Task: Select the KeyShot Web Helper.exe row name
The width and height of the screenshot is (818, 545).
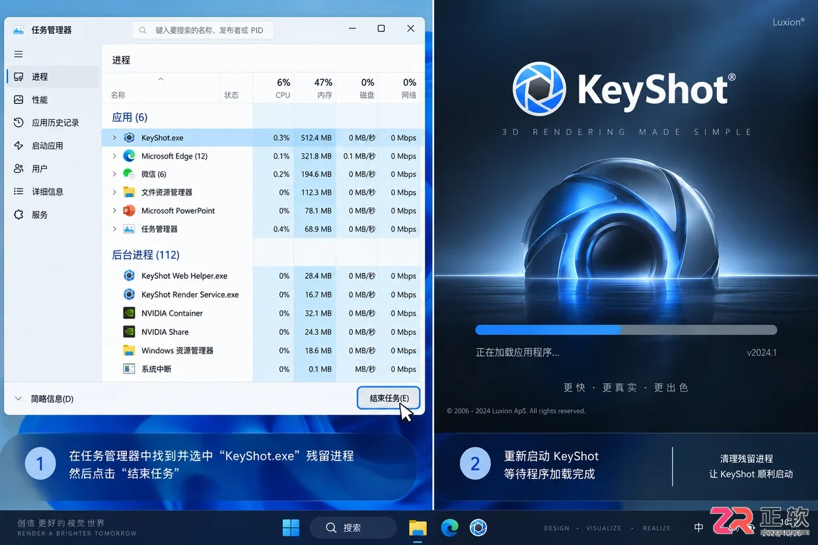Action: tap(184, 276)
